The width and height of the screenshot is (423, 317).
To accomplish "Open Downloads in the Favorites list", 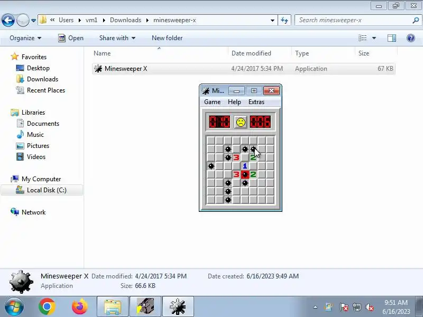I will (x=43, y=79).
